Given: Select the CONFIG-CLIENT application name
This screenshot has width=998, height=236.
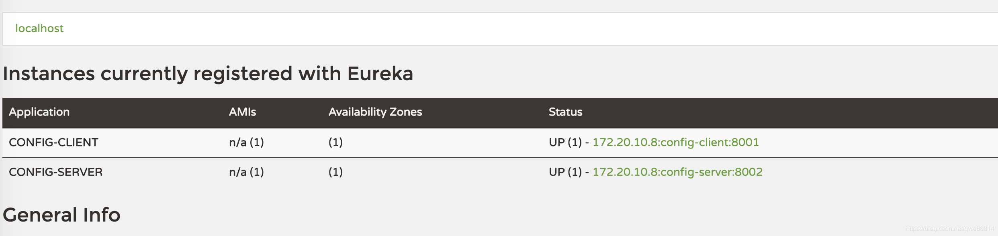Looking at the screenshot, I should [53, 142].
